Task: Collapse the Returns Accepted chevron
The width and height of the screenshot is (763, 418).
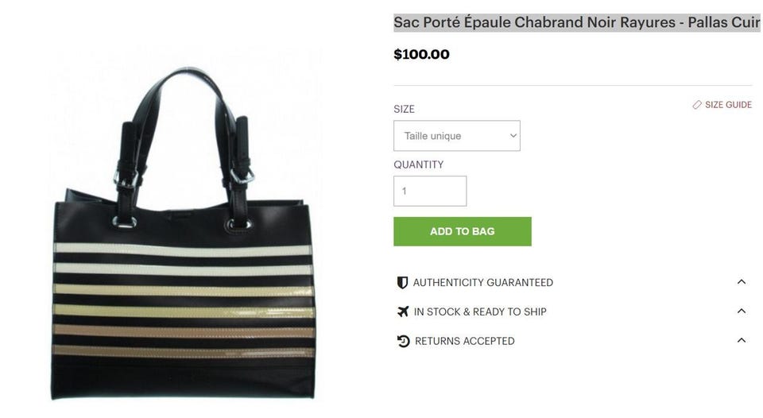Action: [741, 340]
